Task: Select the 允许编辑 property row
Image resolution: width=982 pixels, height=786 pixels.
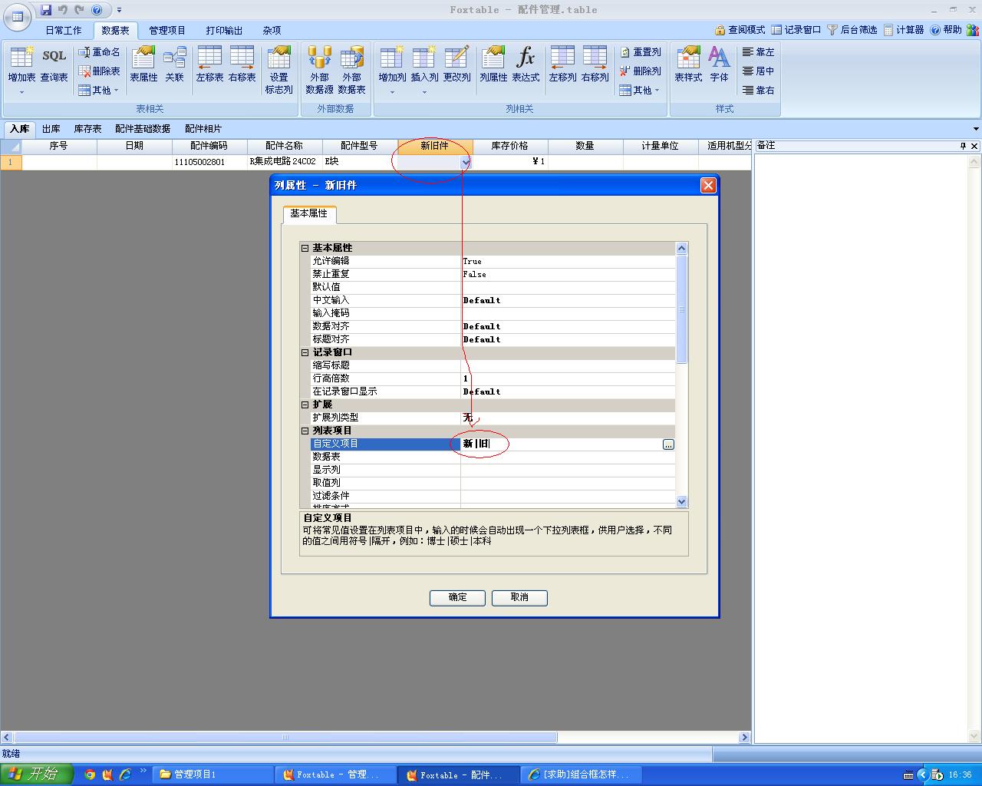Action: [492, 261]
